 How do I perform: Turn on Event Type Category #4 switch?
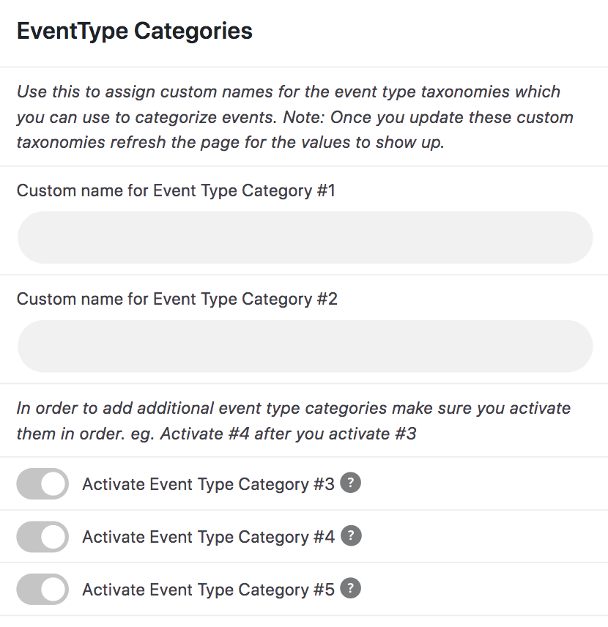pos(42,537)
